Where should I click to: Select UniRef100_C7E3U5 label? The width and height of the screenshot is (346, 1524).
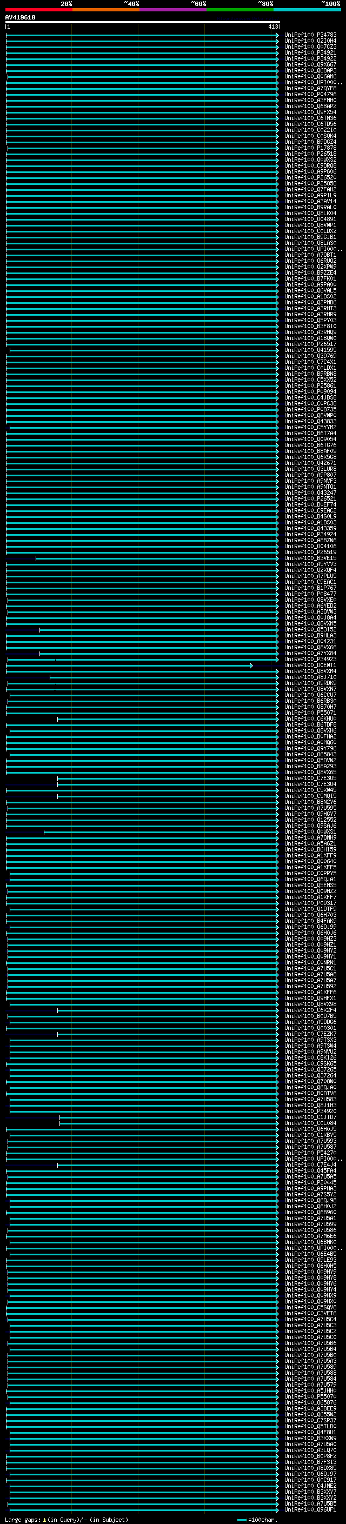point(310,778)
